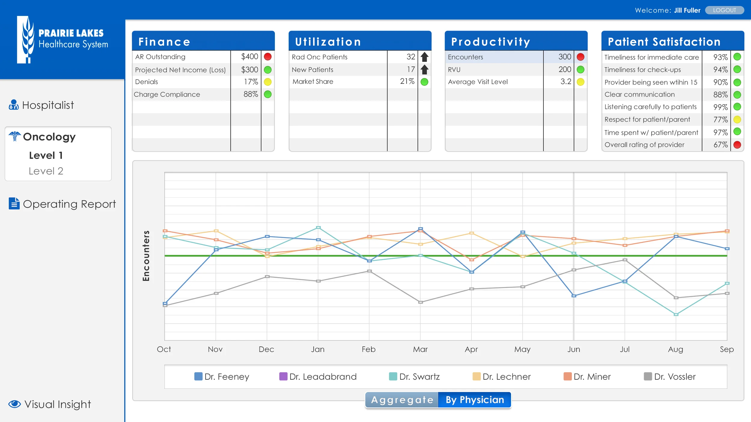Click the LOGOUT button
This screenshot has width=751, height=422.
[725, 10]
